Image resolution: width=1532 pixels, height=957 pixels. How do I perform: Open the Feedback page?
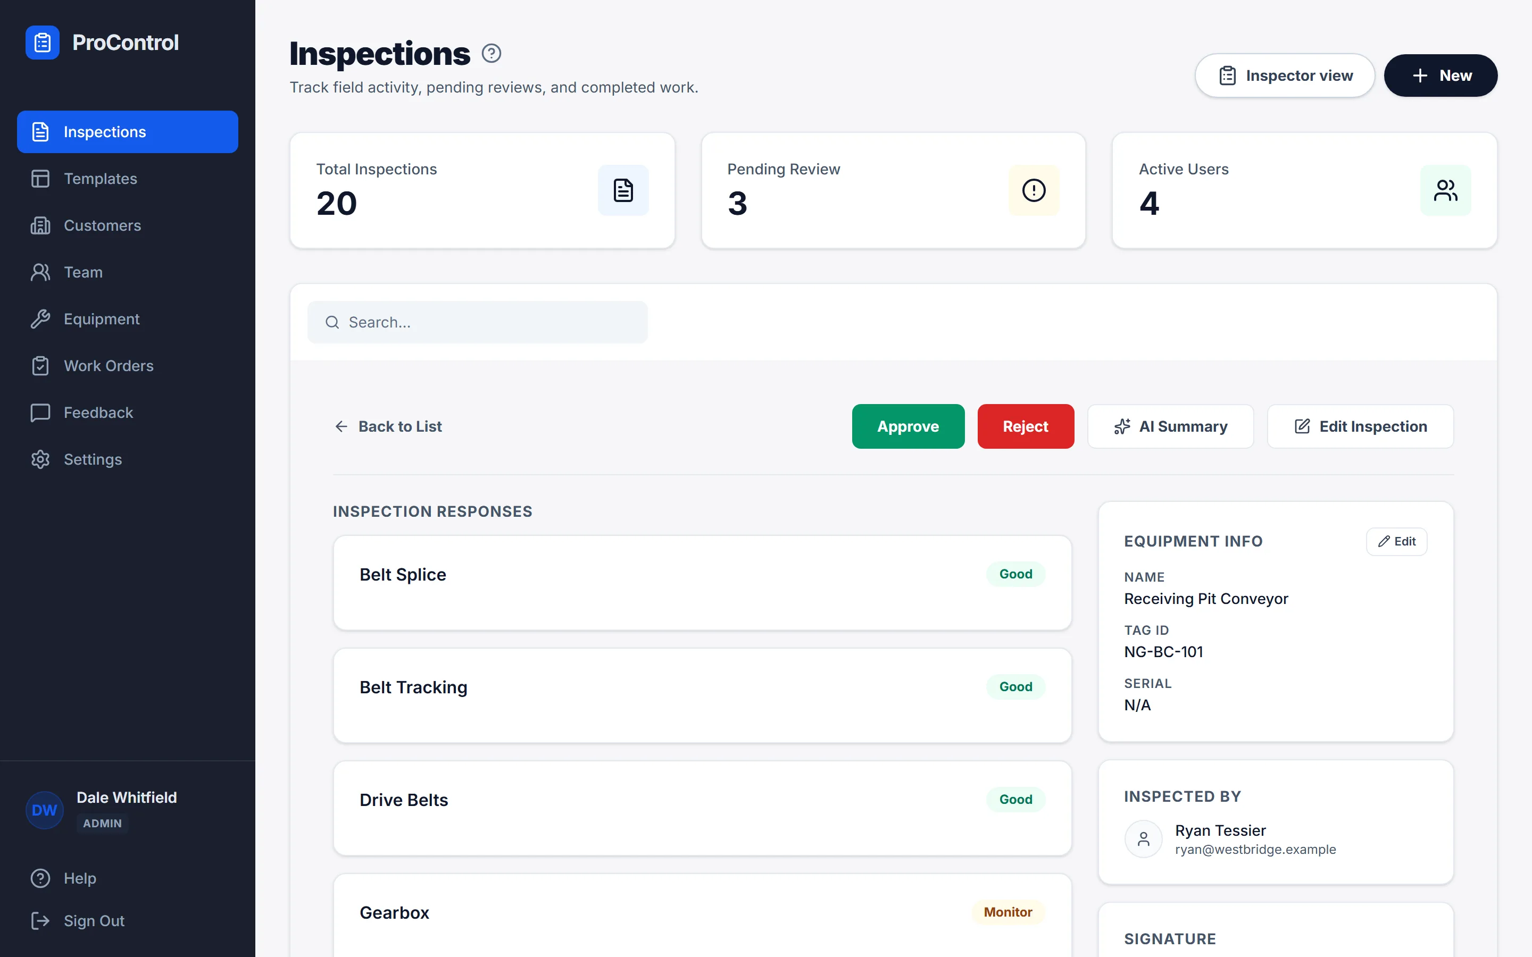coord(128,413)
